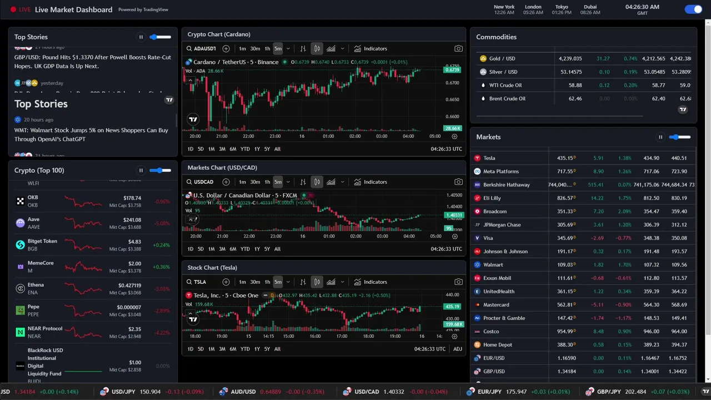This screenshot has height=400, width=711.
Task: Toggle ADJ adjustment on the Tesla chart
Action: click(457, 349)
